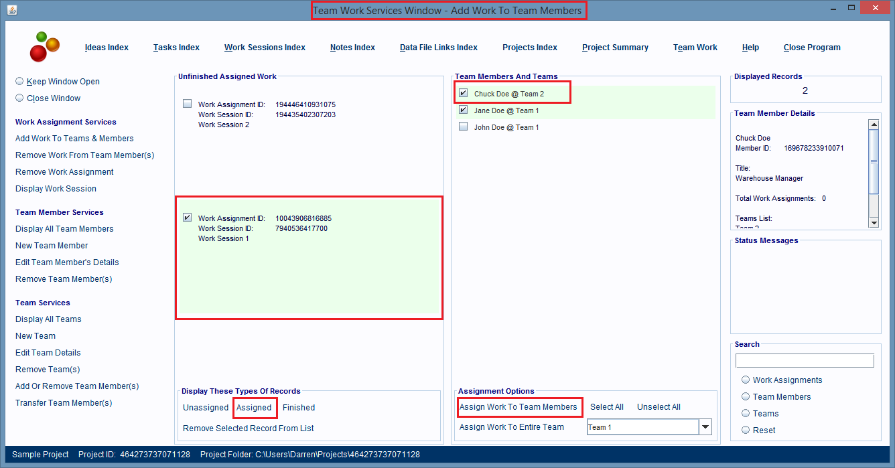Click Edit Team Member's Details

pyautogui.click(x=67, y=262)
